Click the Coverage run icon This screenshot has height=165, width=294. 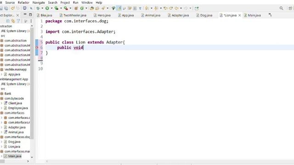[57, 8]
